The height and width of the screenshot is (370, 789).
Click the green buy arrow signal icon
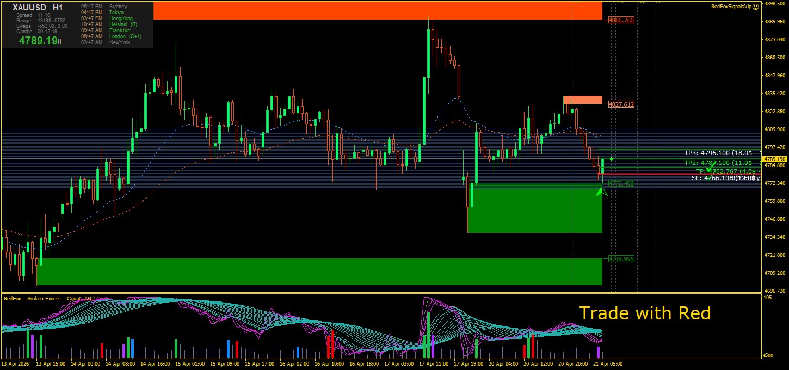pos(601,192)
